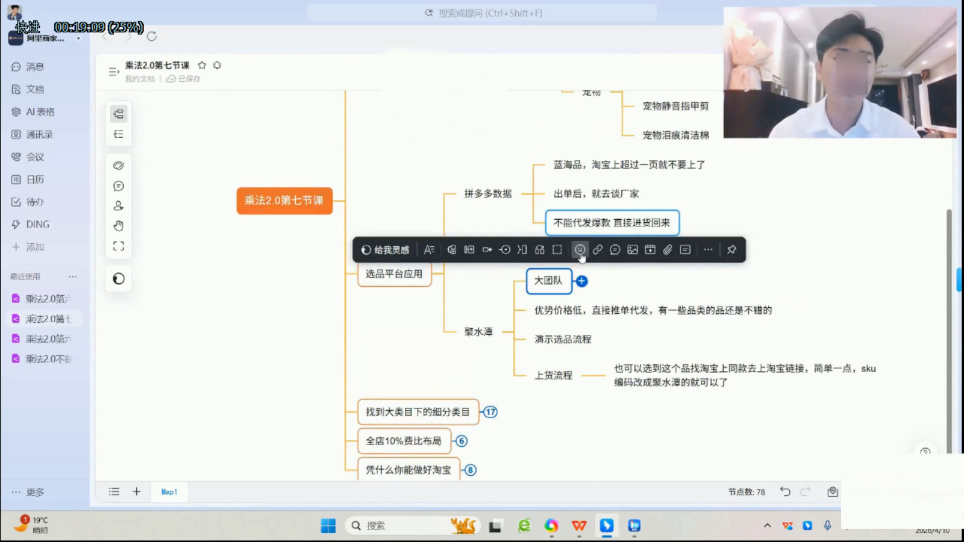Open the theme palette icon in left toolbar
This screenshot has width=964, height=542.
pos(119,166)
